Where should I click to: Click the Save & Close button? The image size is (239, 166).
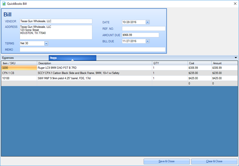(x=167, y=161)
